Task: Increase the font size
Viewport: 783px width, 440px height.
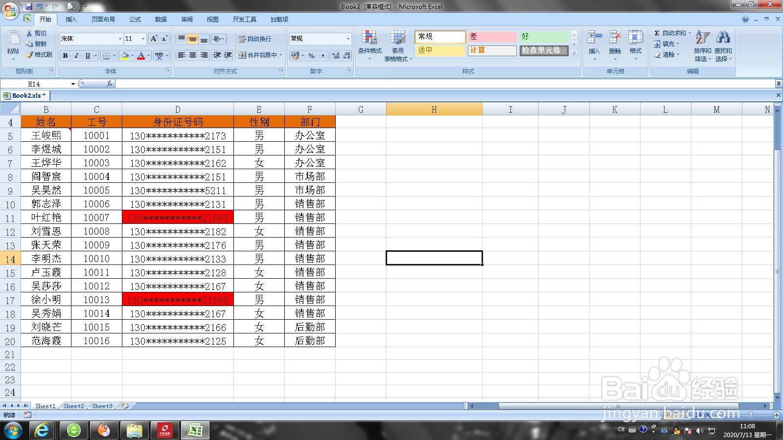Action: [154, 38]
